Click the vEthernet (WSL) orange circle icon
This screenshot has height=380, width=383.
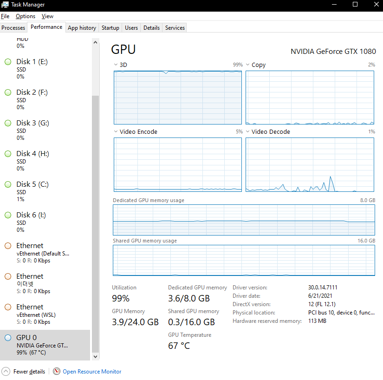[x=8, y=307]
